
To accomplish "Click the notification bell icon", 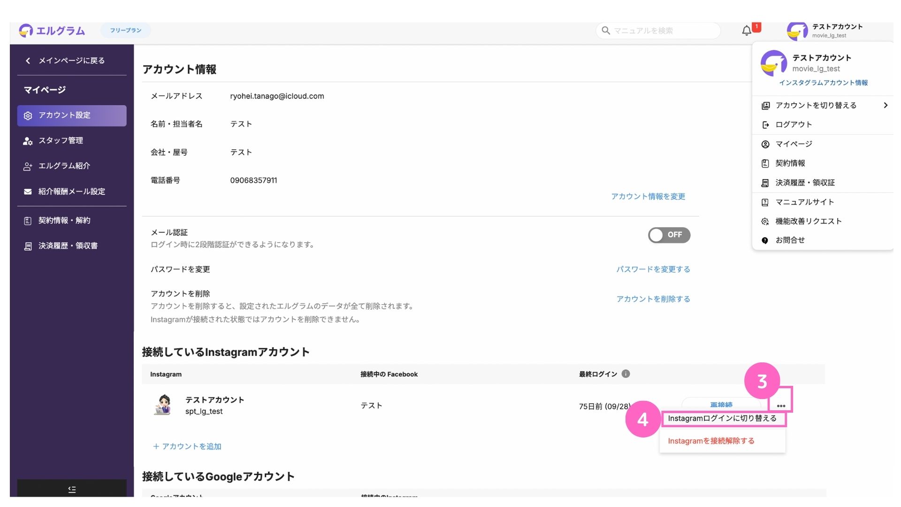I will coord(746,31).
